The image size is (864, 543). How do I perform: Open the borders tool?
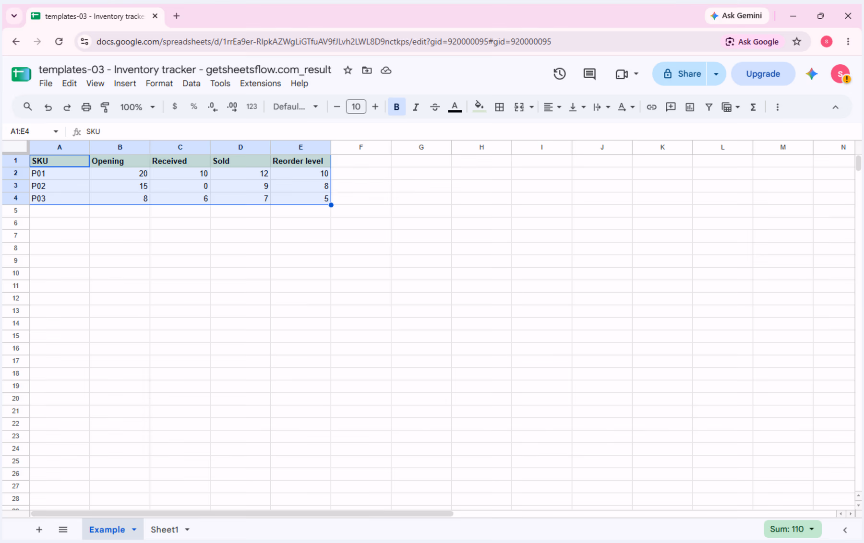499,107
